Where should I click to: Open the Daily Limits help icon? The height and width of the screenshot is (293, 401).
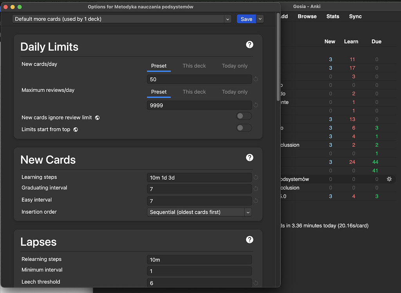tap(249, 45)
